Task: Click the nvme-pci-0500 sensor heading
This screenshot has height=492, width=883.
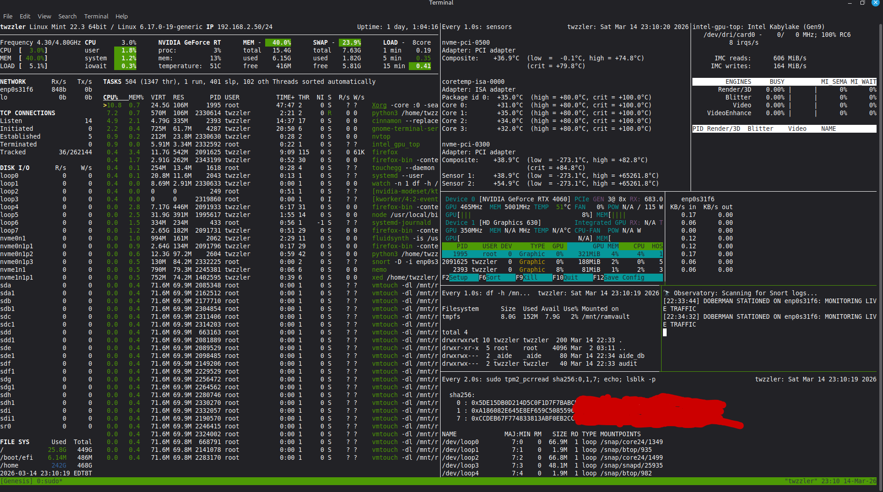Action: click(466, 42)
